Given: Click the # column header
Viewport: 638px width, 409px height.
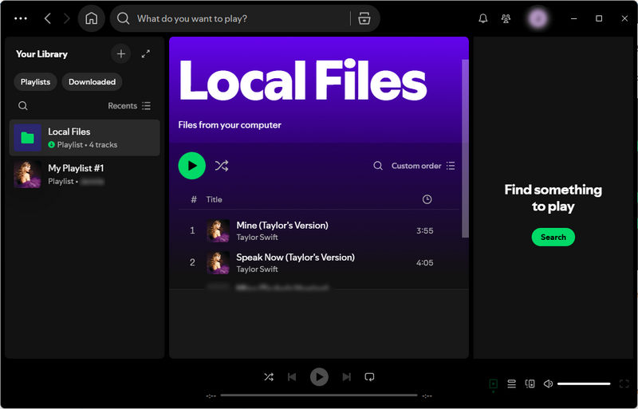Looking at the screenshot, I should [x=194, y=199].
